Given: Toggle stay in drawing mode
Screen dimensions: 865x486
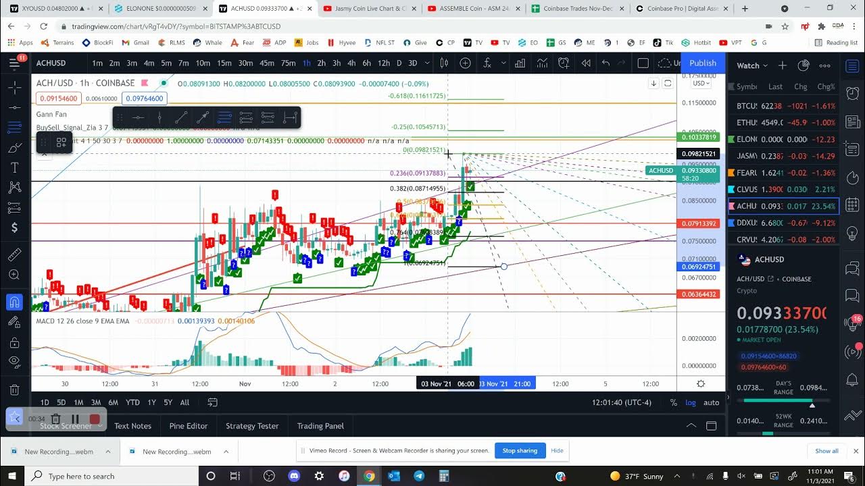Looking at the screenshot, I should [15, 322].
